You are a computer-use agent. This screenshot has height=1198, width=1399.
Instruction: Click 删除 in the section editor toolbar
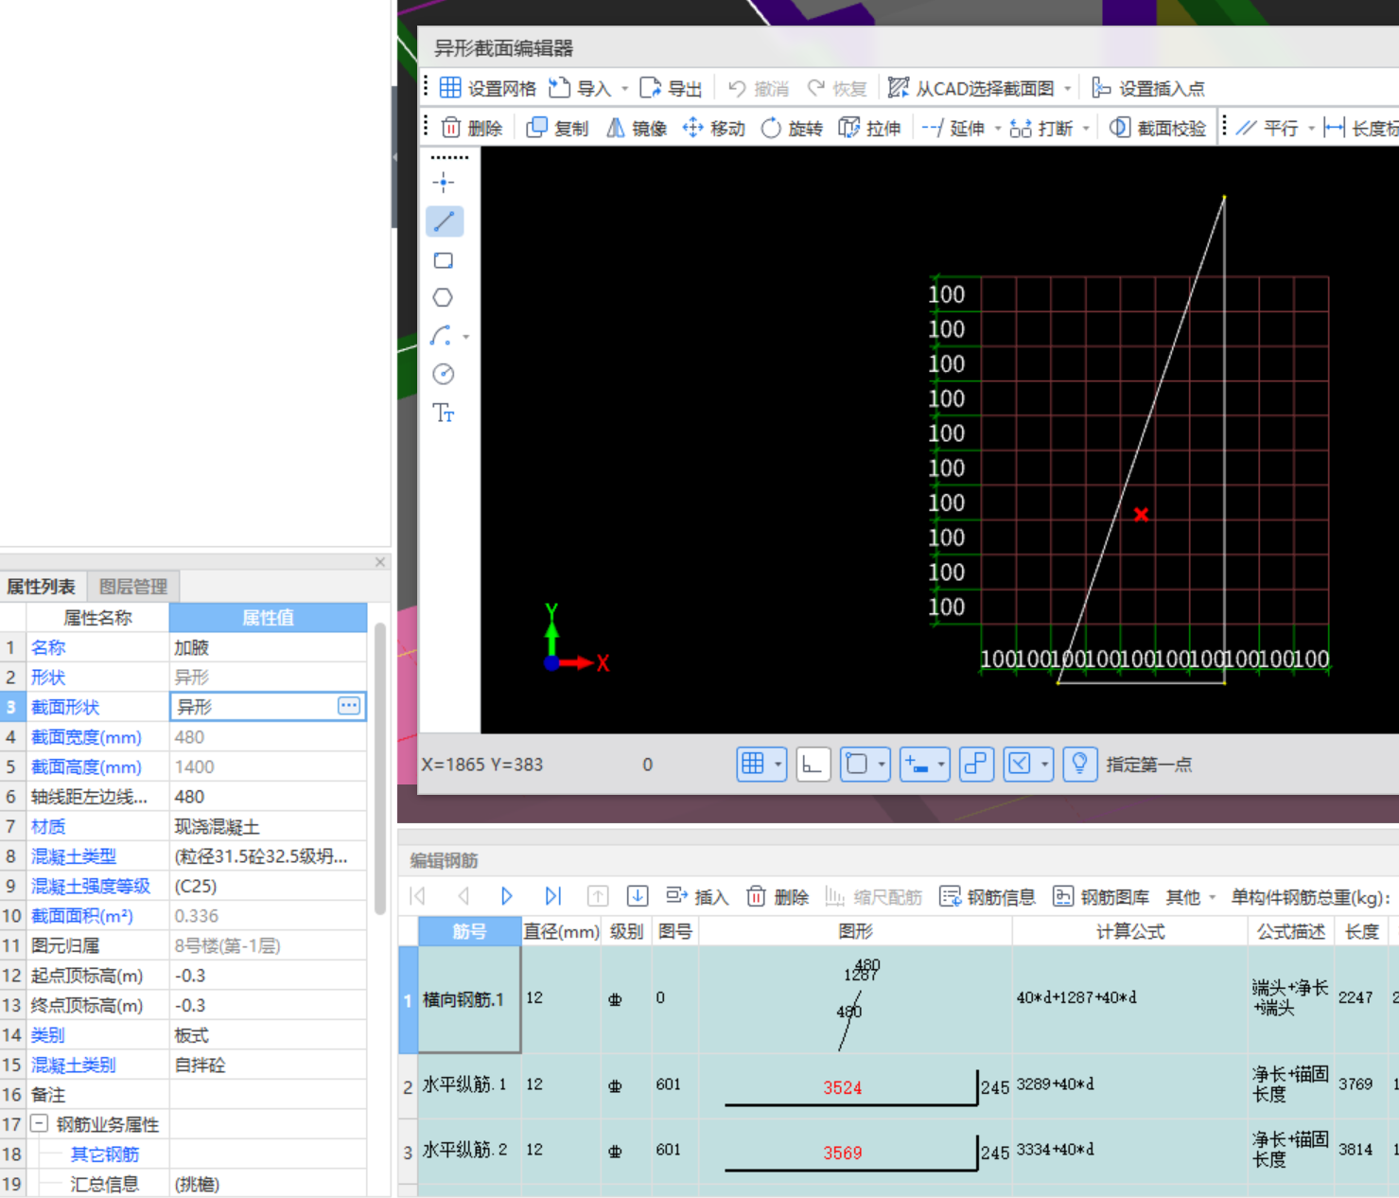pyautogui.click(x=472, y=128)
